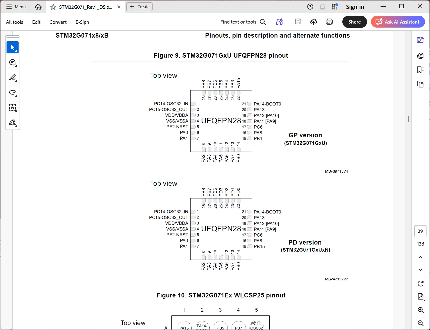Open the Bookmarks panel icon

(420, 70)
